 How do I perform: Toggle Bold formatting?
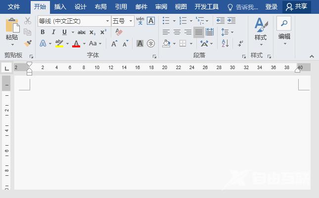coord(43,32)
